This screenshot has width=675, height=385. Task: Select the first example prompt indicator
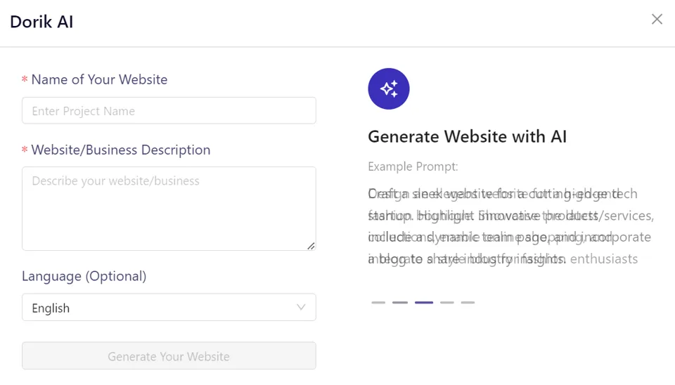pyautogui.click(x=378, y=302)
